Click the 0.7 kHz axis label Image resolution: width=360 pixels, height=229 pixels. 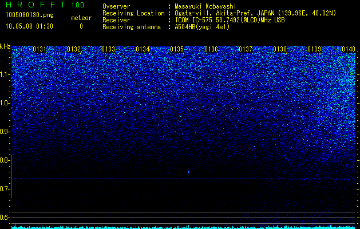click(x=5, y=189)
